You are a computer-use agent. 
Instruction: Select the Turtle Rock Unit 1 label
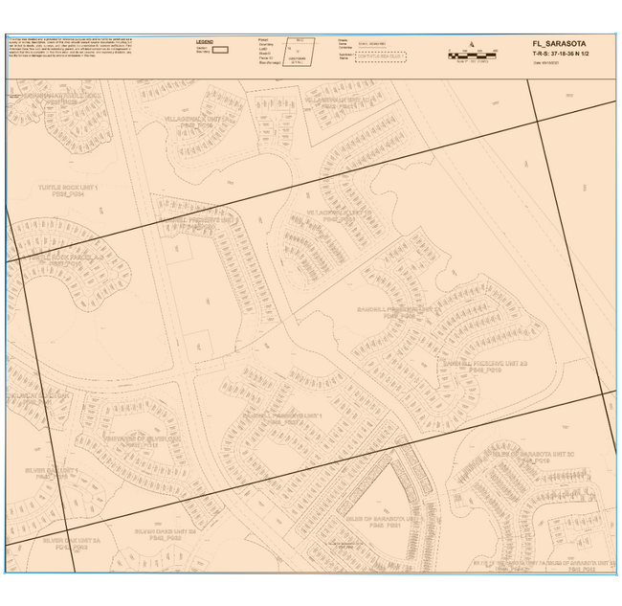(x=68, y=191)
